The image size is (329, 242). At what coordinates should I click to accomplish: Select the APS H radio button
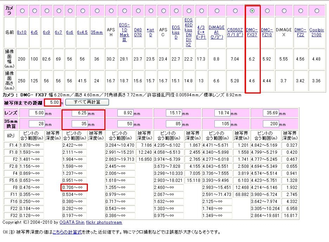tap(111, 11)
